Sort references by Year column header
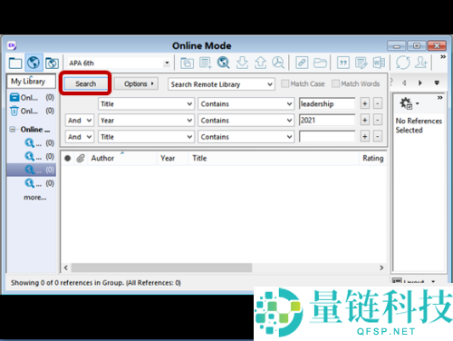 172,158
